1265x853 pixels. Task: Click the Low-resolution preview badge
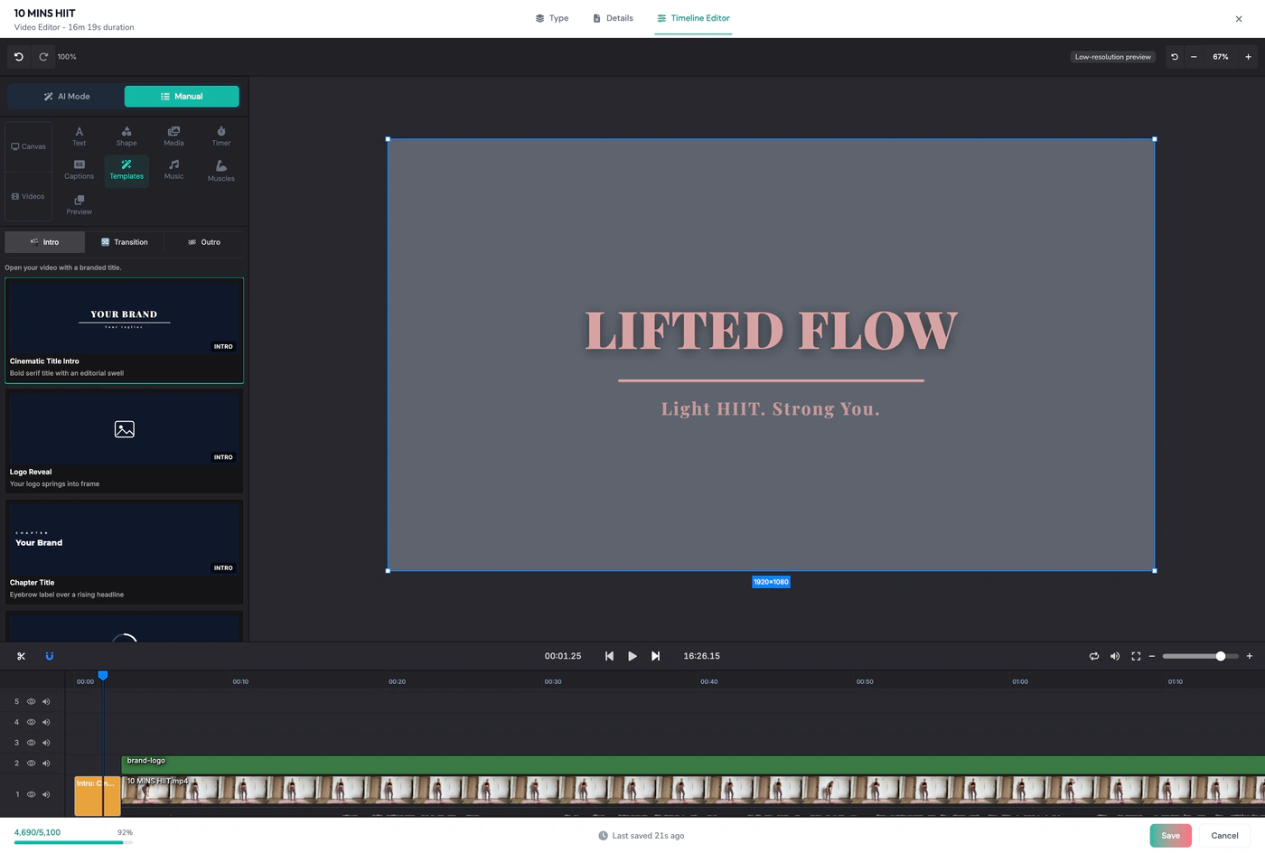click(1113, 57)
